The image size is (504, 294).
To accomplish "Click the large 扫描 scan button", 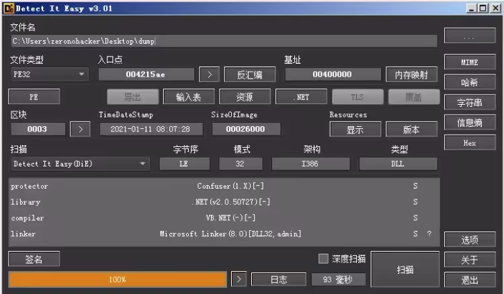I will point(405,269).
